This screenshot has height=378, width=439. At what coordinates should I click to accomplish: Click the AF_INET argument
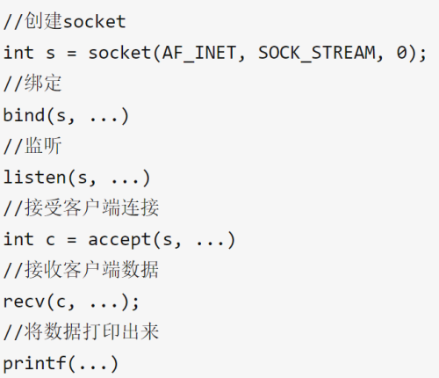pyautogui.click(x=199, y=53)
